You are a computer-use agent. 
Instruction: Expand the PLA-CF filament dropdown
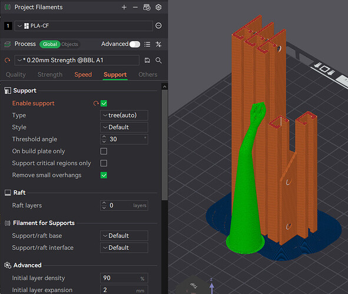[x=84, y=26]
